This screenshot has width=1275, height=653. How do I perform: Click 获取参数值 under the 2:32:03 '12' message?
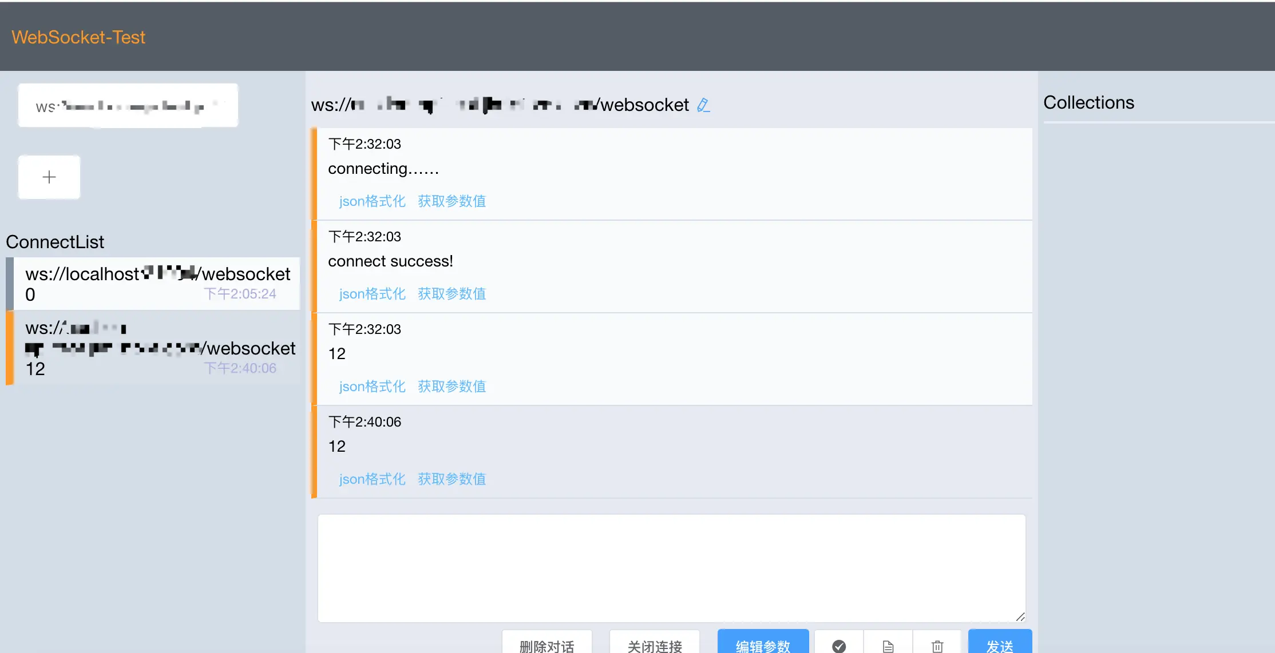click(452, 387)
